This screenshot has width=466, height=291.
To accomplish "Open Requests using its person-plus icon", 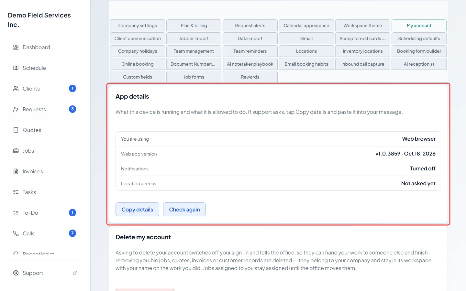I will tap(16, 109).
